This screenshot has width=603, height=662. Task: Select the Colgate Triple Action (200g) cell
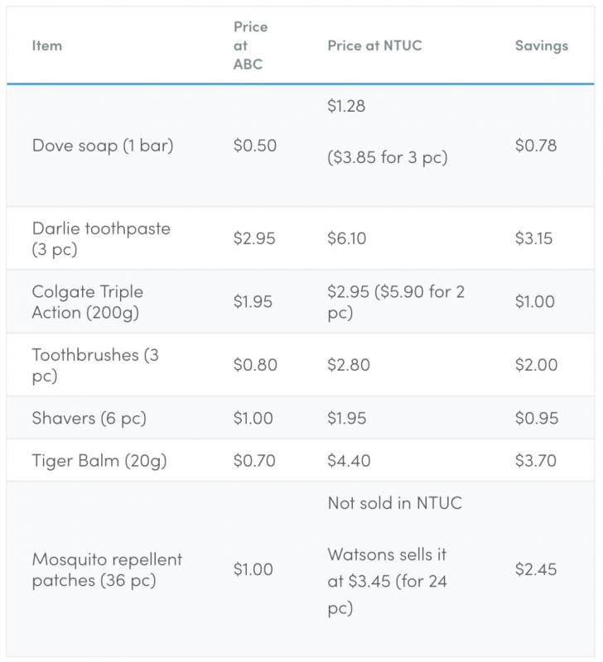click(88, 302)
